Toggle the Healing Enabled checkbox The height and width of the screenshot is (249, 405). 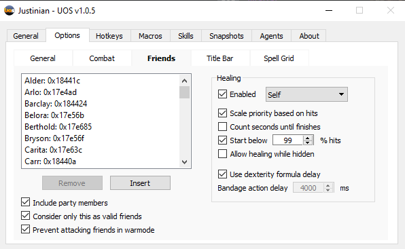tap(222, 94)
